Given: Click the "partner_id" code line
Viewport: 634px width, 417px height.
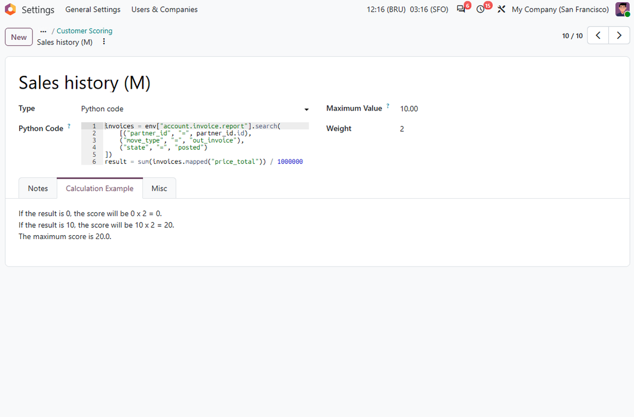Looking at the screenshot, I should 185,134.
